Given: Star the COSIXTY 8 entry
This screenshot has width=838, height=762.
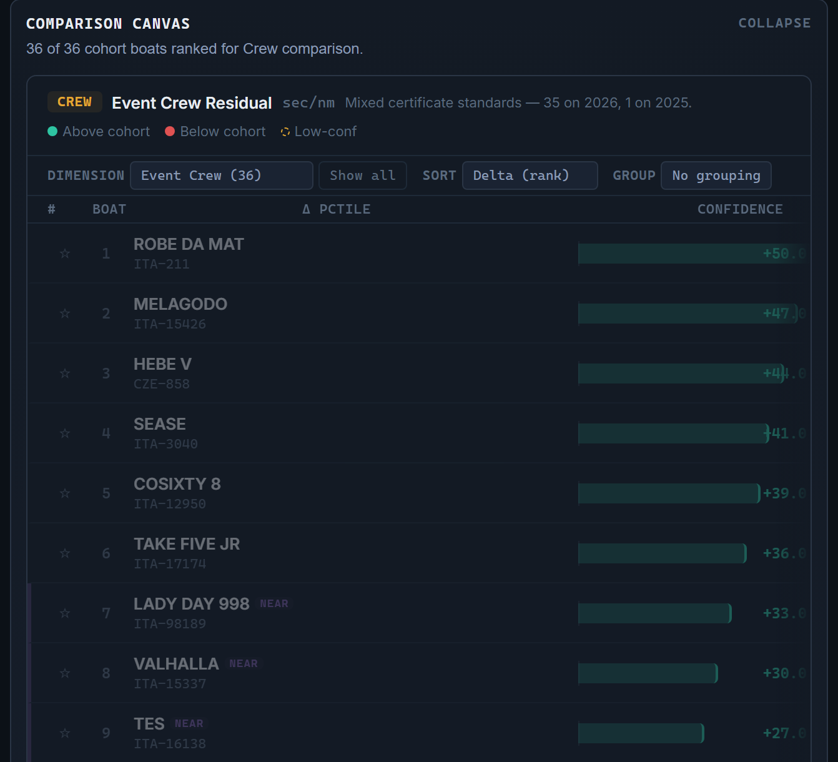Looking at the screenshot, I should point(65,493).
